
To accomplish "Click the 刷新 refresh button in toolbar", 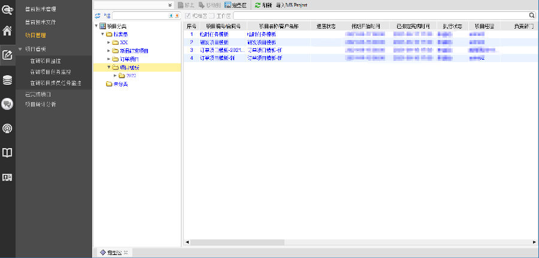I will point(264,5).
